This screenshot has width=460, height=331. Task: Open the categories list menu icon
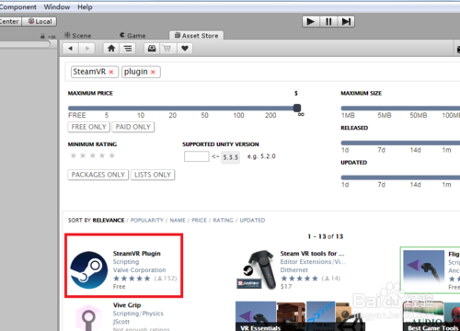(128, 49)
